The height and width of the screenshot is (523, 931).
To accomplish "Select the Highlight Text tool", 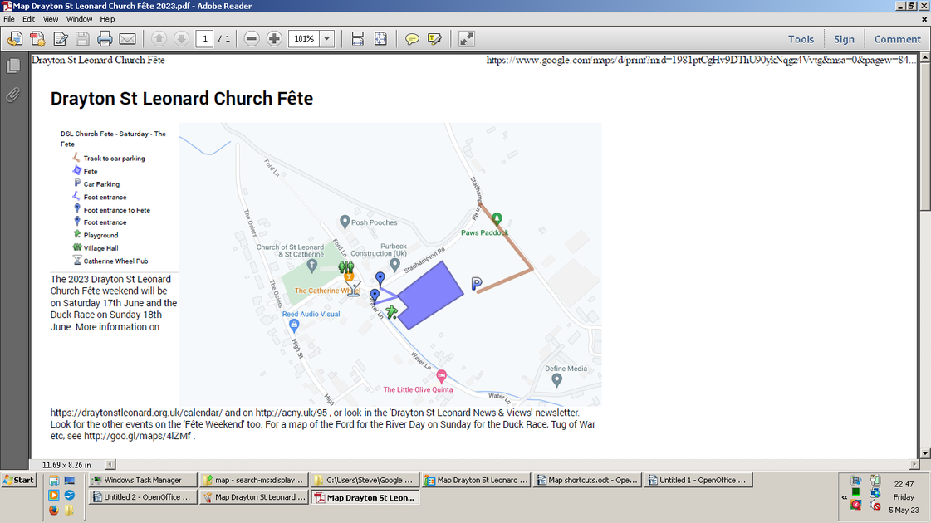I will [x=434, y=38].
